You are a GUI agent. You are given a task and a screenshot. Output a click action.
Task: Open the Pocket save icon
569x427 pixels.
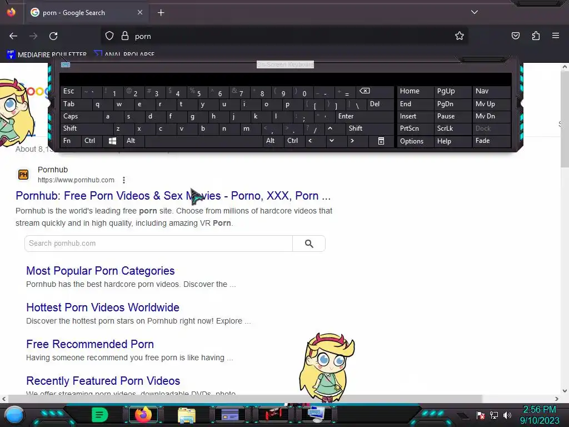[515, 36]
